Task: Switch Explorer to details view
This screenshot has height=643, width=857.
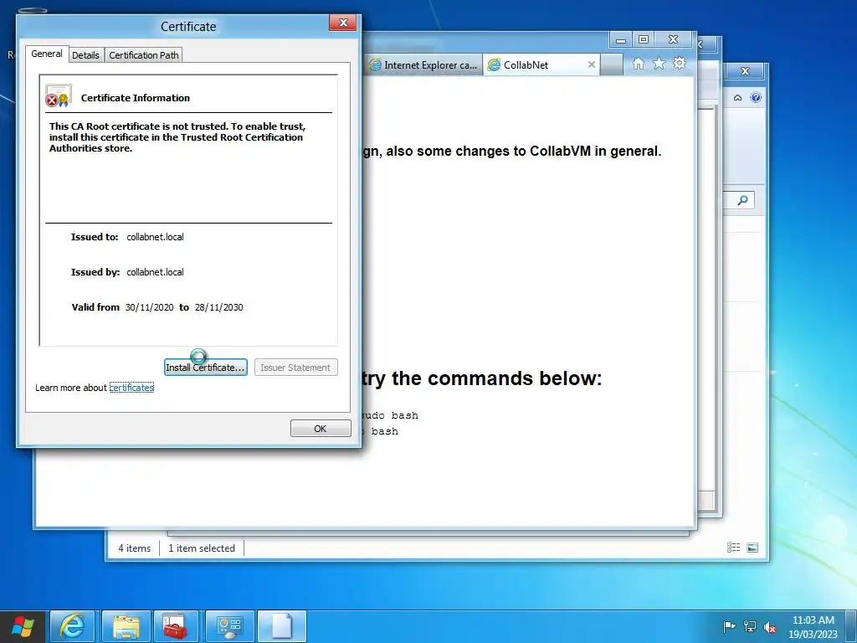Action: [733, 548]
